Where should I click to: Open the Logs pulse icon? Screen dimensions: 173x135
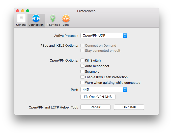[x=66, y=18]
